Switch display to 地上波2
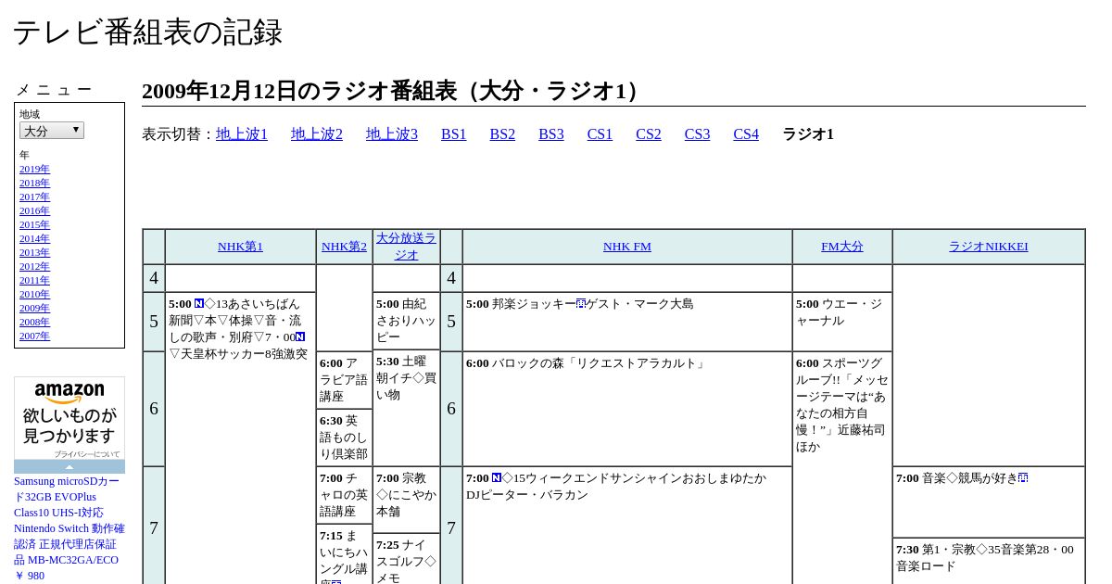 tap(317, 134)
